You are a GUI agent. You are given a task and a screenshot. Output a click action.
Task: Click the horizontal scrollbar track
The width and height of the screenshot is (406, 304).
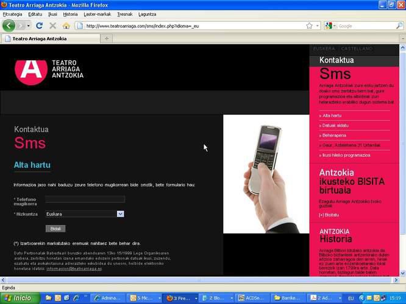tap(199, 280)
